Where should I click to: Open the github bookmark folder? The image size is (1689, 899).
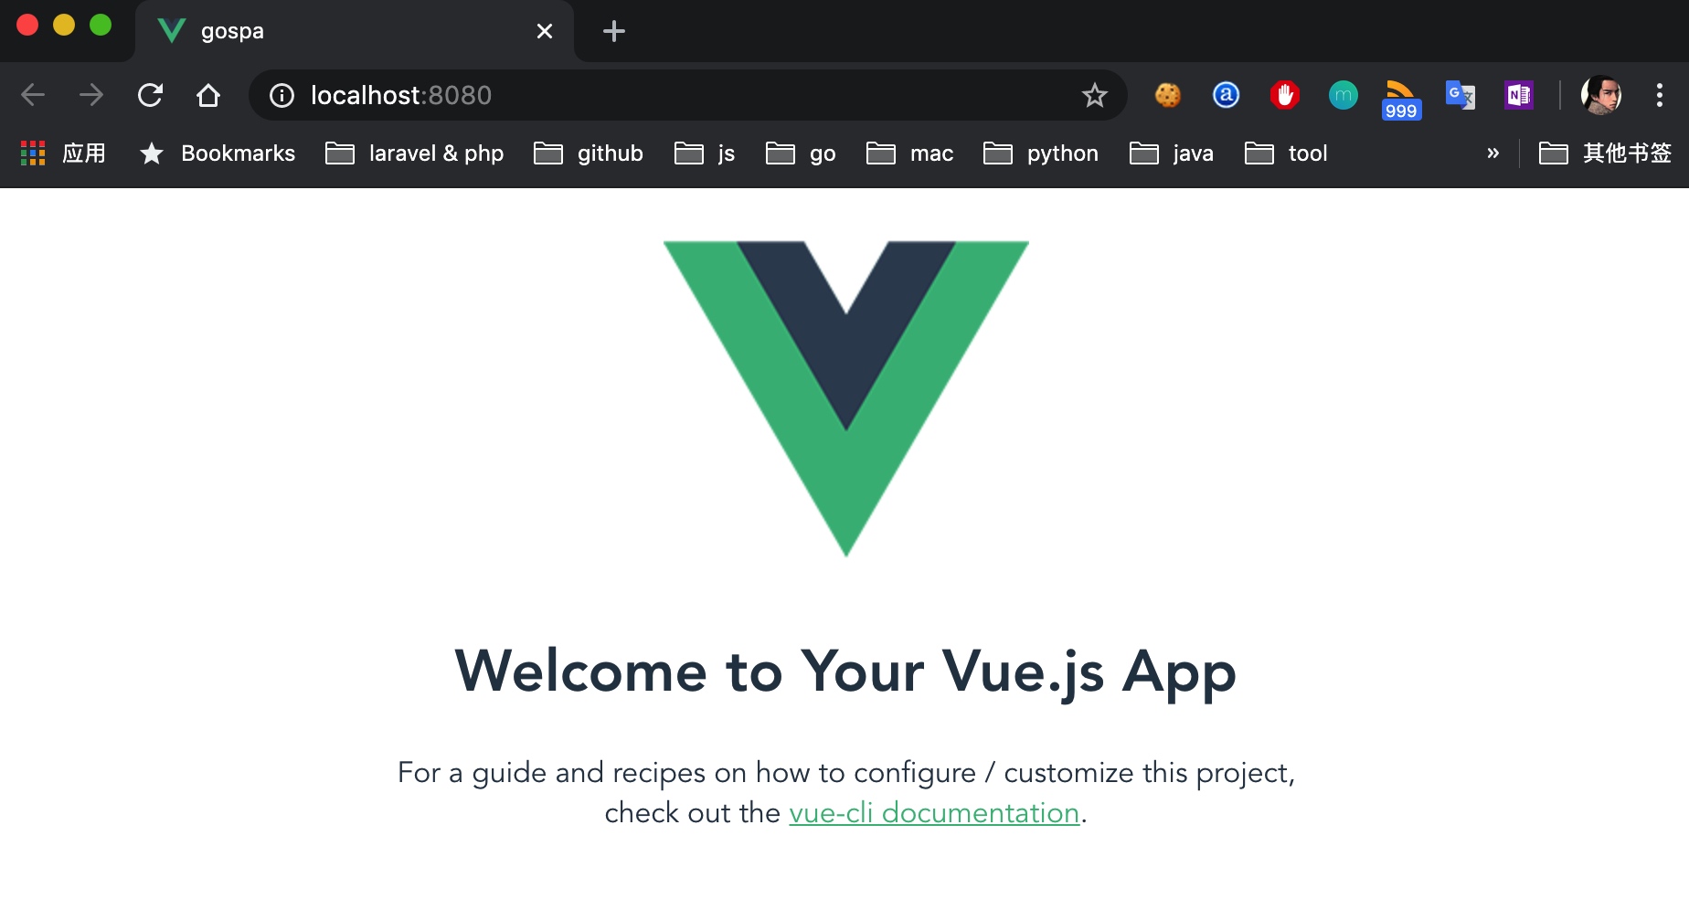tap(589, 153)
